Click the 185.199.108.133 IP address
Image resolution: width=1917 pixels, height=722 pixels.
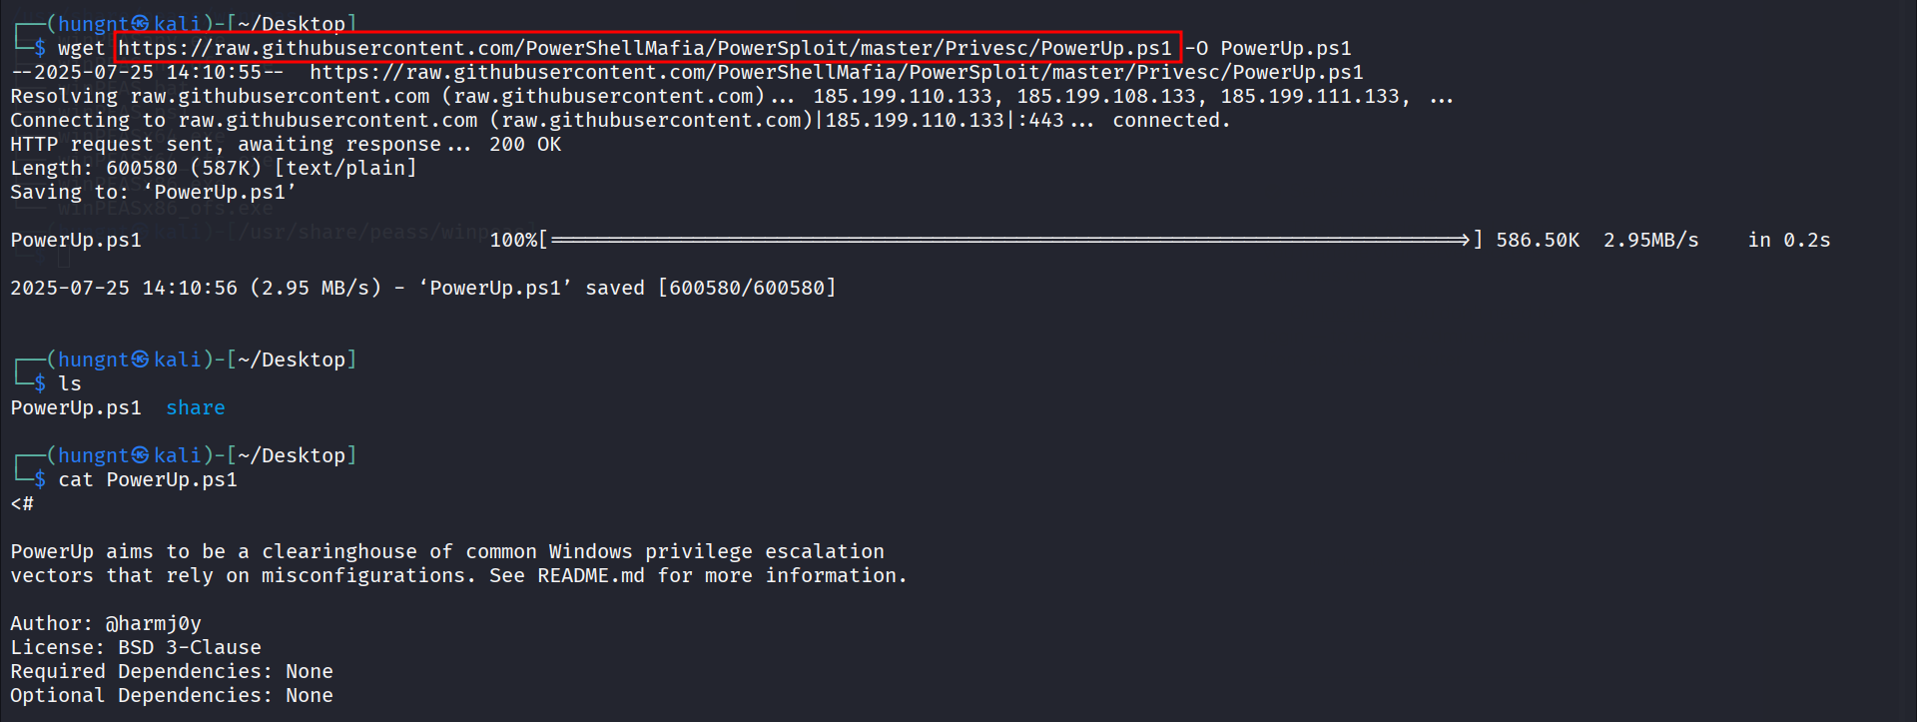(x=1106, y=96)
